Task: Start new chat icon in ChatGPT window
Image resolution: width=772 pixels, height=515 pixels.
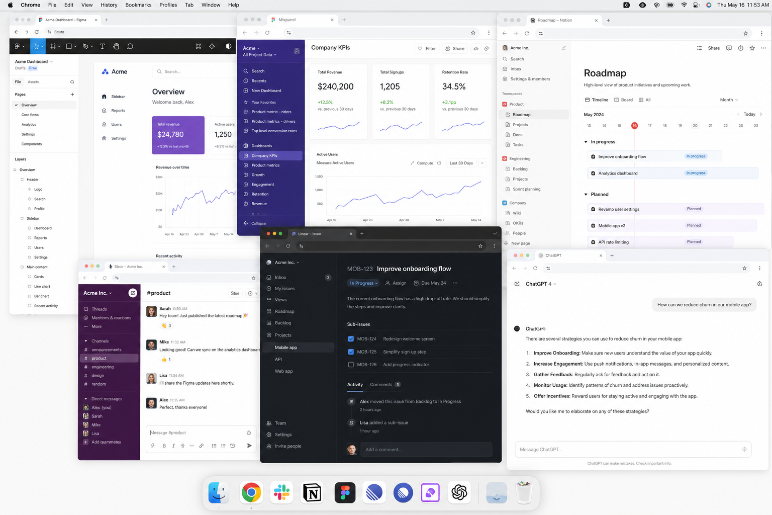Action: click(517, 284)
